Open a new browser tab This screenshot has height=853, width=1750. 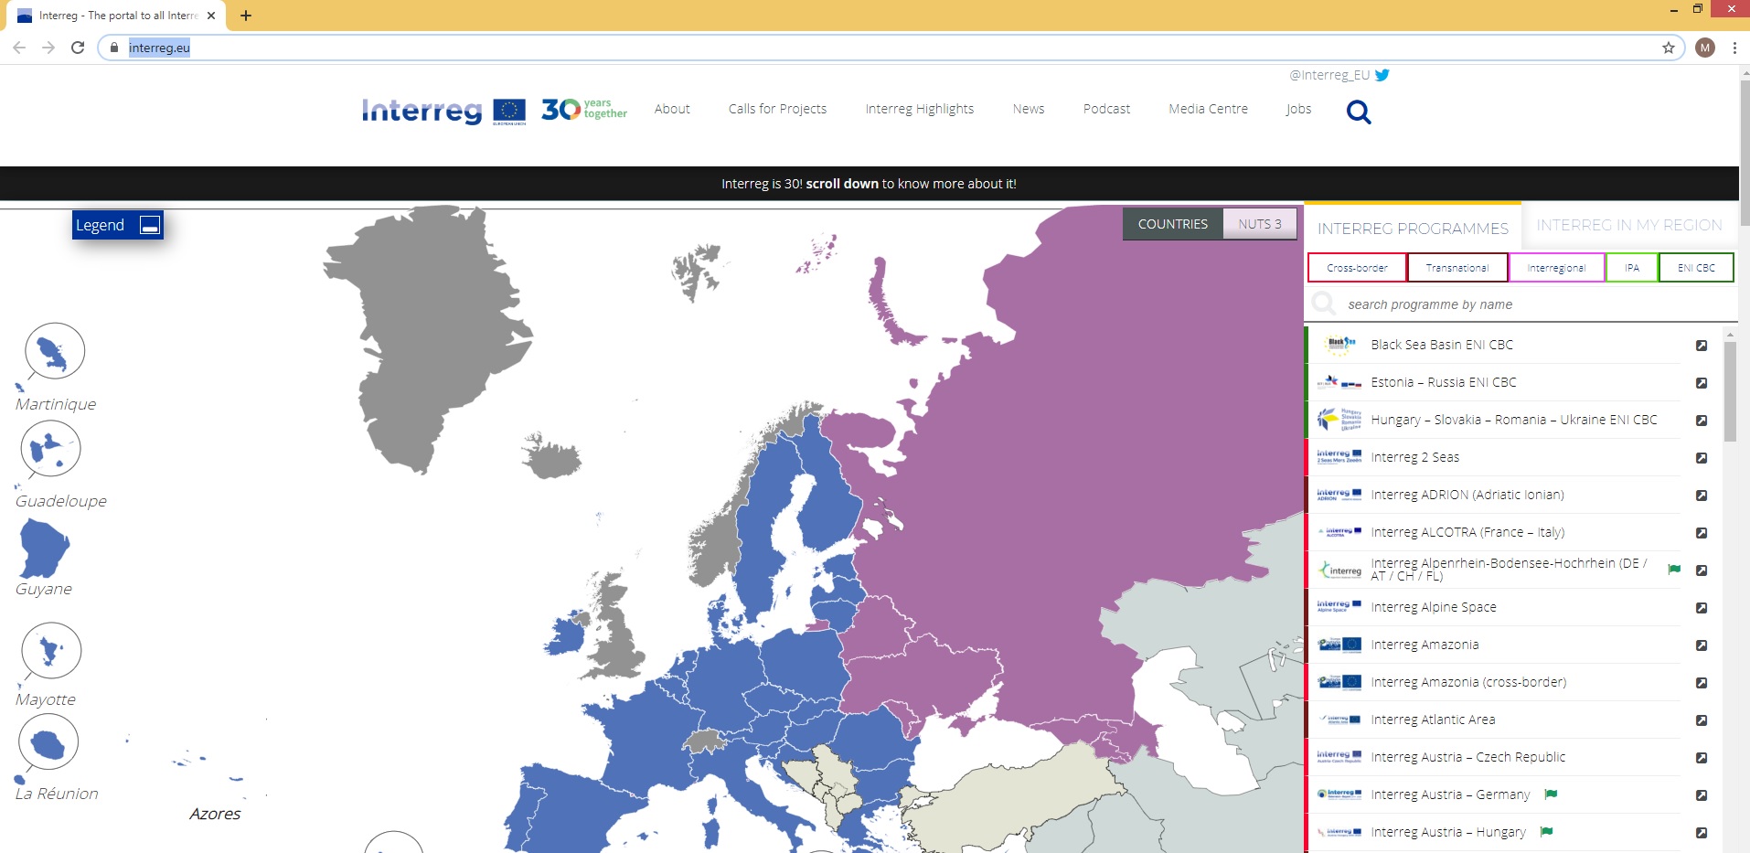[246, 16]
